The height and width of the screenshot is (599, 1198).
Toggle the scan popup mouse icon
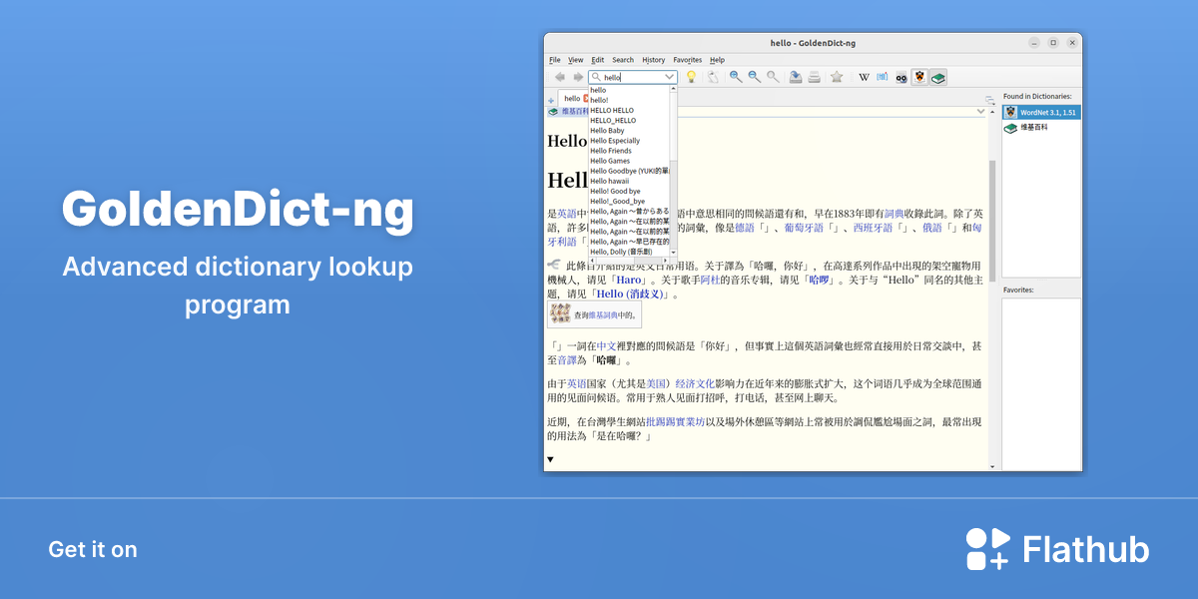pyautogui.click(x=713, y=77)
